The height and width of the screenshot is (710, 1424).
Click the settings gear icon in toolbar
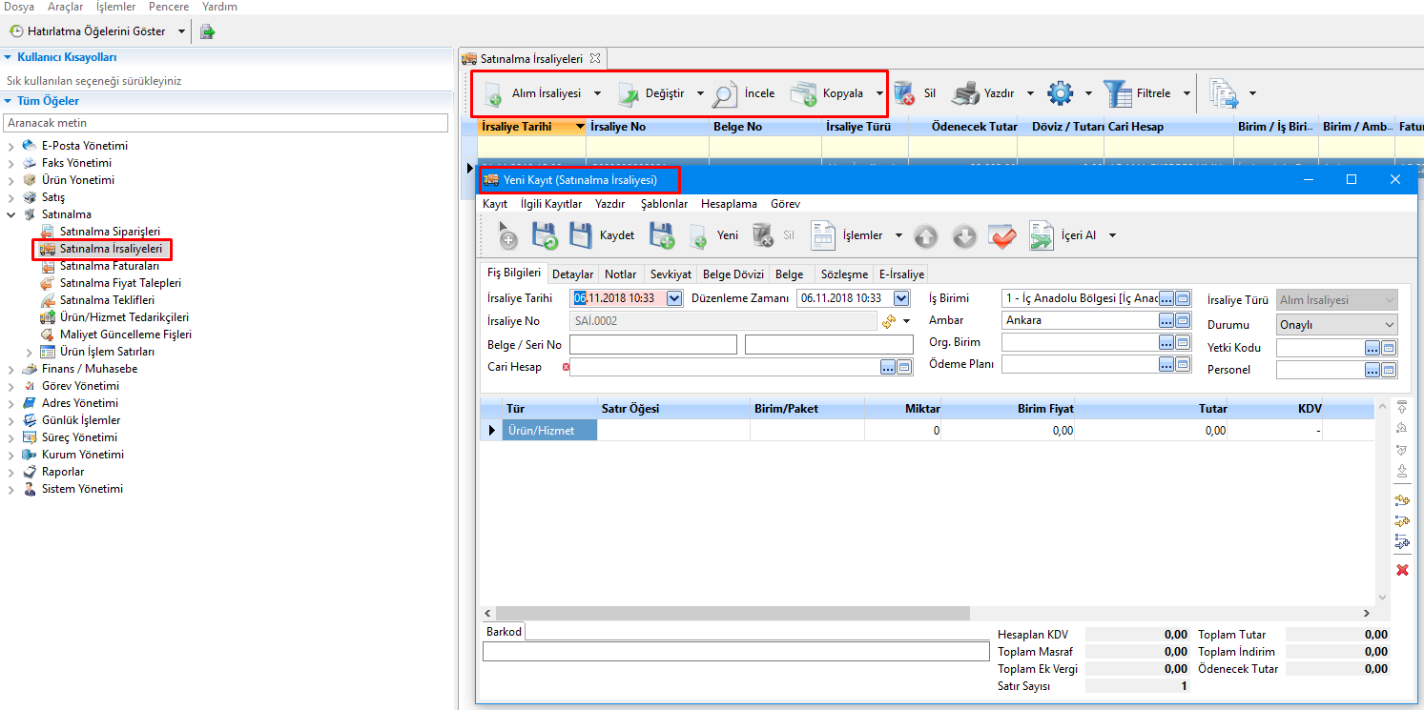tap(1060, 93)
